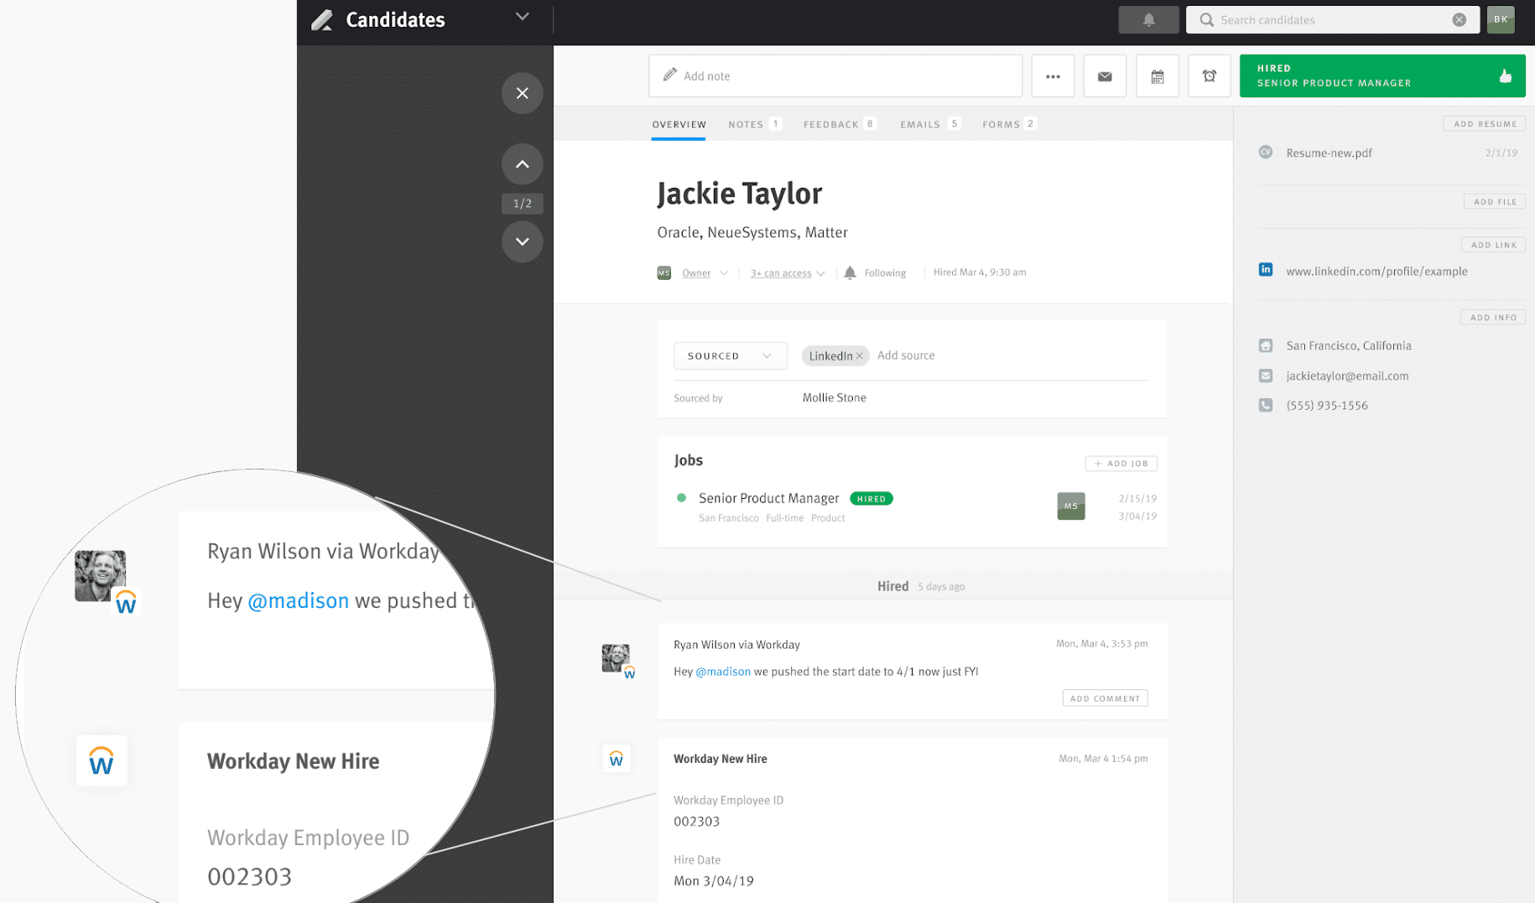Open the Candidates section dropdown chevron
The image size is (1535, 903).
pyautogui.click(x=522, y=17)
